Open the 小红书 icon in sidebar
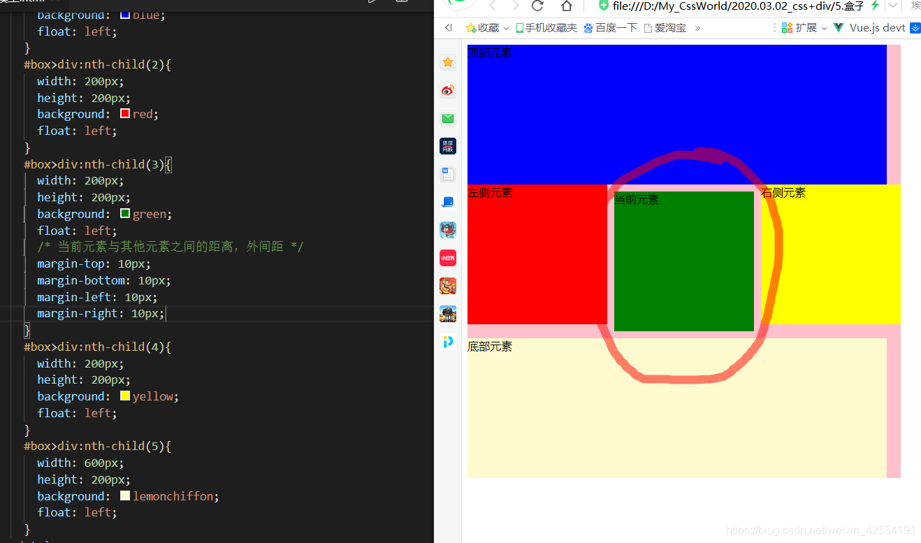921x543 pixels. click(448, 258)
